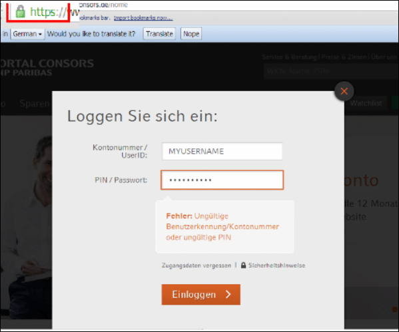This screenshot has width=399, height=332.
Task: Select the orange carousel indicator dot
Action: (394, 309)
